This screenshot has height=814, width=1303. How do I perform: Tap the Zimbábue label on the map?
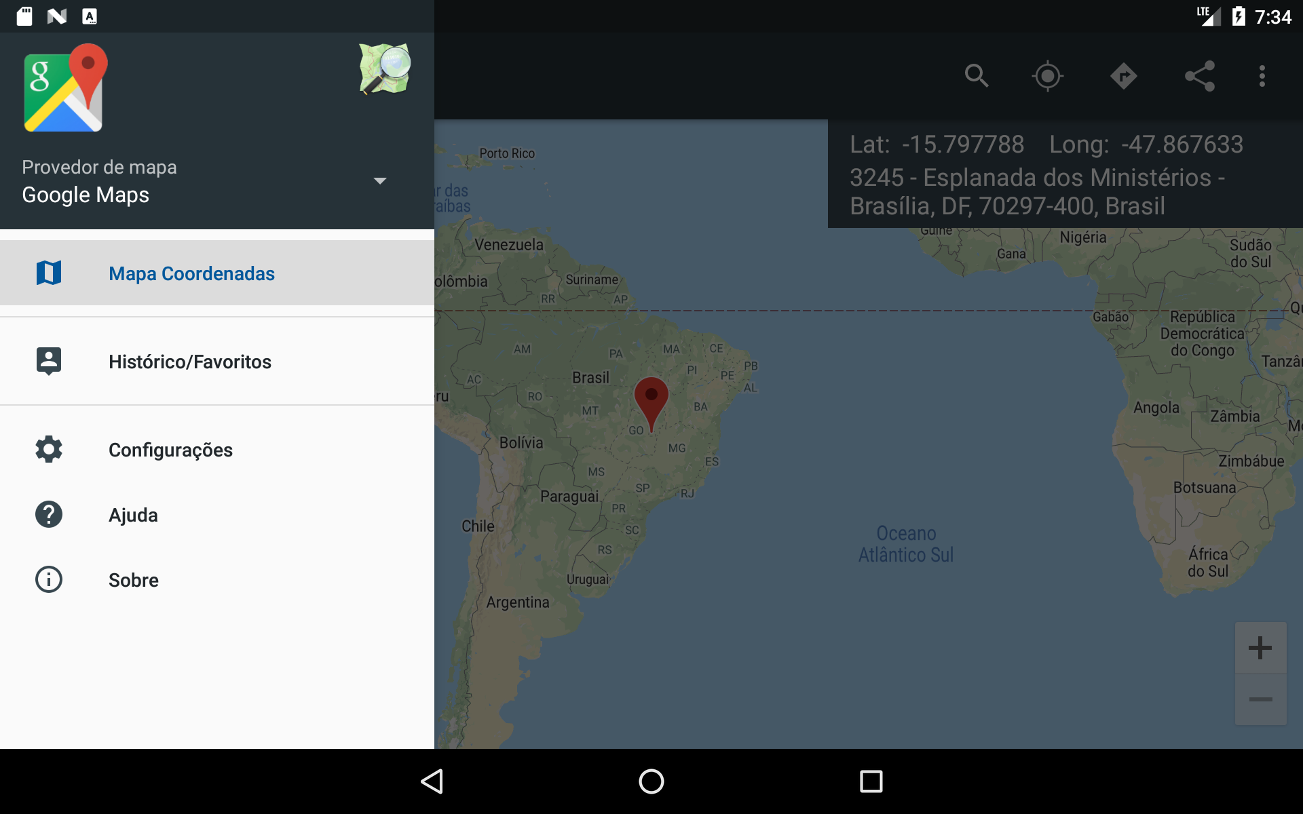1251,461
